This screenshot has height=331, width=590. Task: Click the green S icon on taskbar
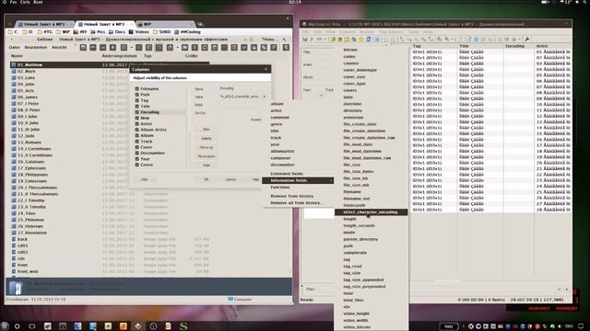click(x=183, y=326)
